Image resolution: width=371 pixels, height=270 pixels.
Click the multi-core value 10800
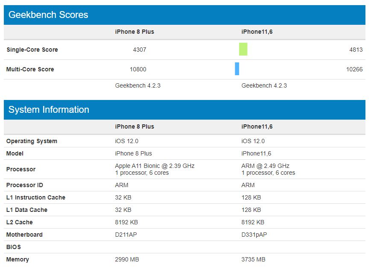(x=138, y=69)
